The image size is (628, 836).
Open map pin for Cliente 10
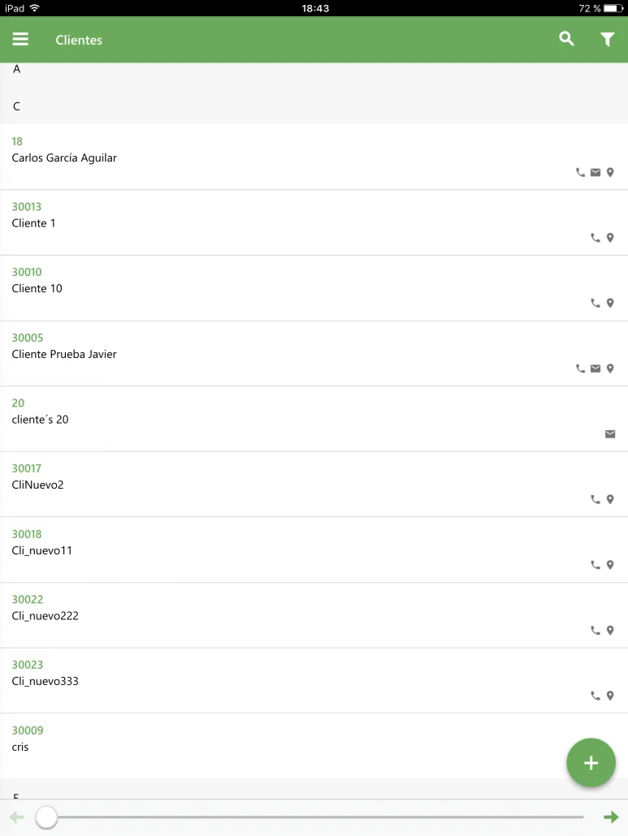point(610,303)
